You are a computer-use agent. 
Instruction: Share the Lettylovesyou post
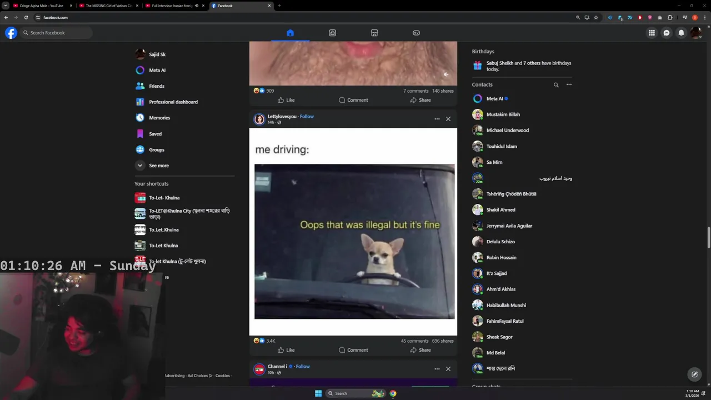coord(420,350)
